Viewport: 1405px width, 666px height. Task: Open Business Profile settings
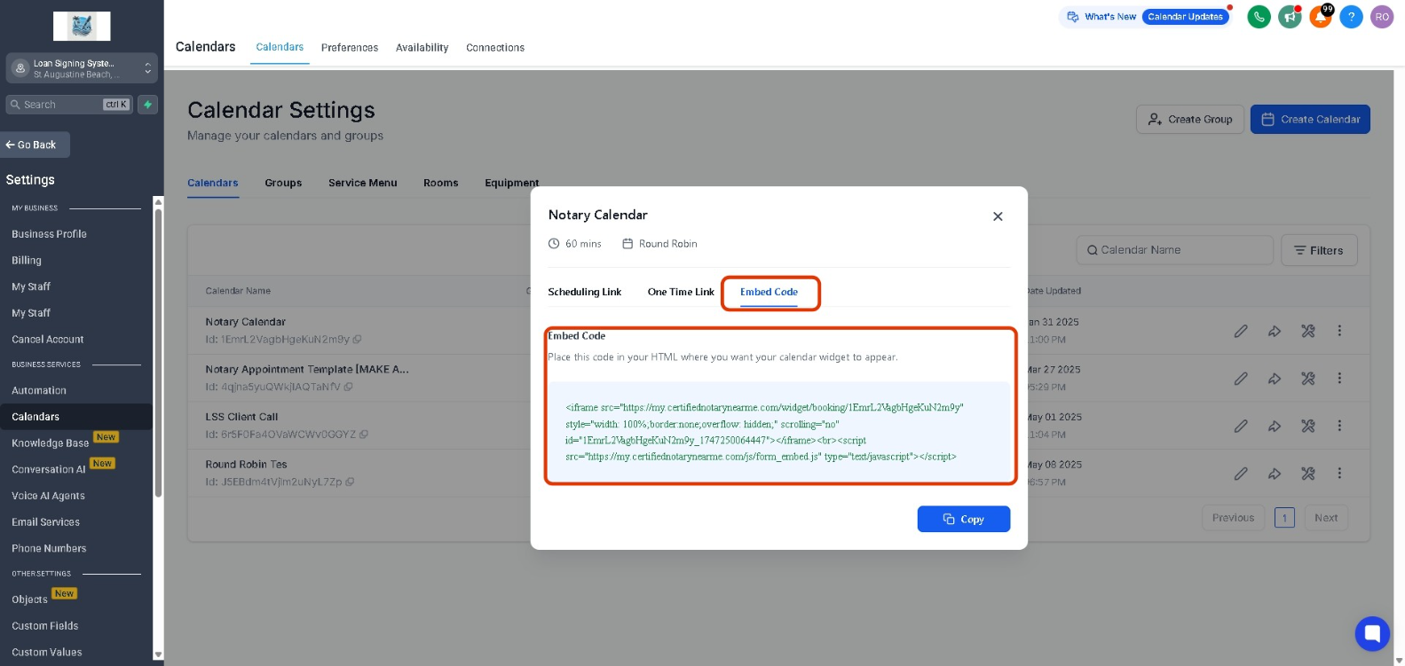(49, 234)
